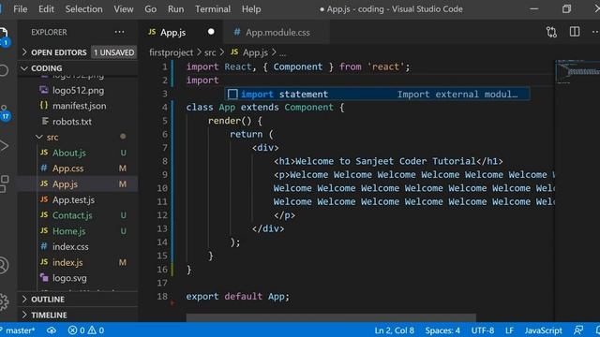Split the editor to the right

click(x=575, y=32)
